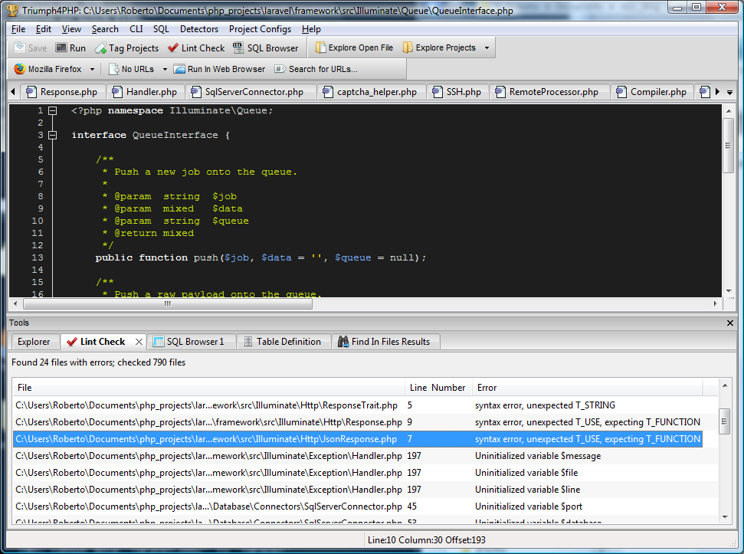The height and width of the screenshot is (554, 744).
Task: Open the SQL Browser toolbar icon
Action: coord(238,48)
